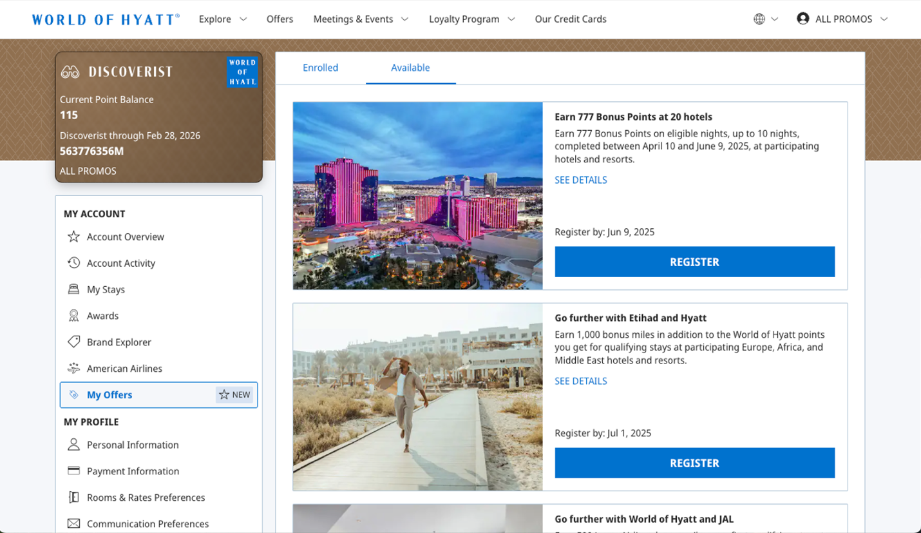The width and height of the screenshot is (921, 533).
Task: Click the NEW star badge on My Offers
Action: click(234, 395)
